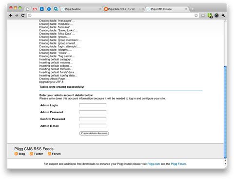Click the dark globe extension icon

coord(216,15)
